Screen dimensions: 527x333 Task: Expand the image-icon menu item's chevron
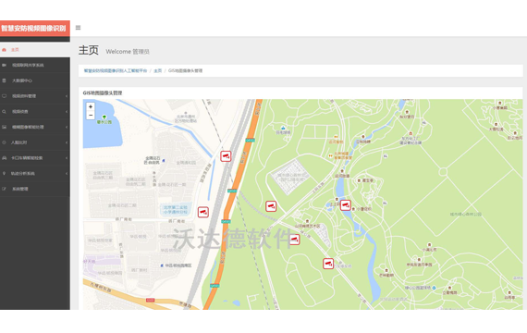tap(67, 127)
